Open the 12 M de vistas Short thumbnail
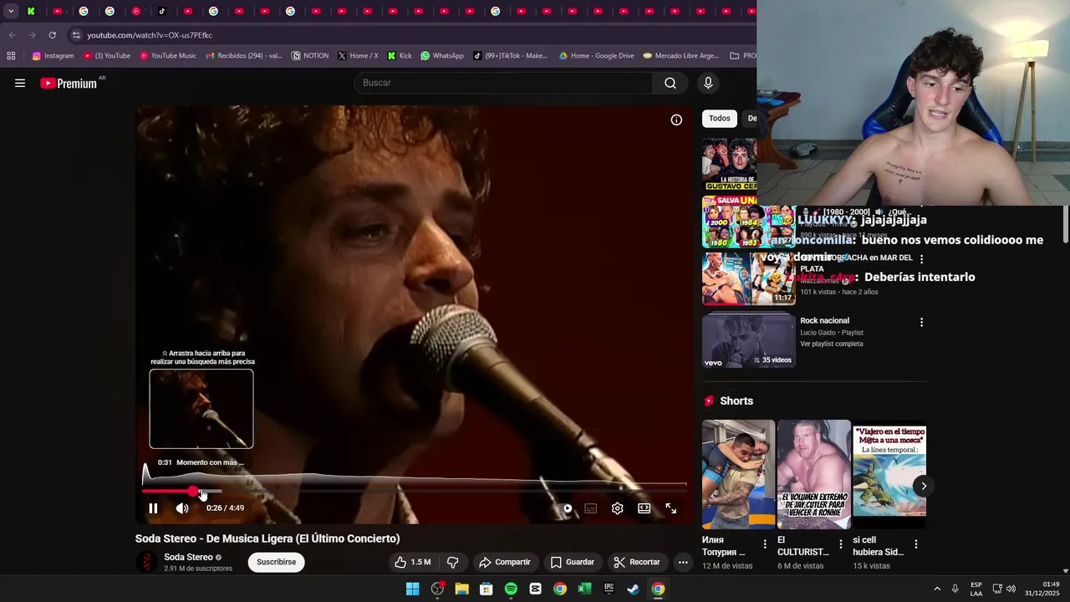1070x602 pixels. 738,474
